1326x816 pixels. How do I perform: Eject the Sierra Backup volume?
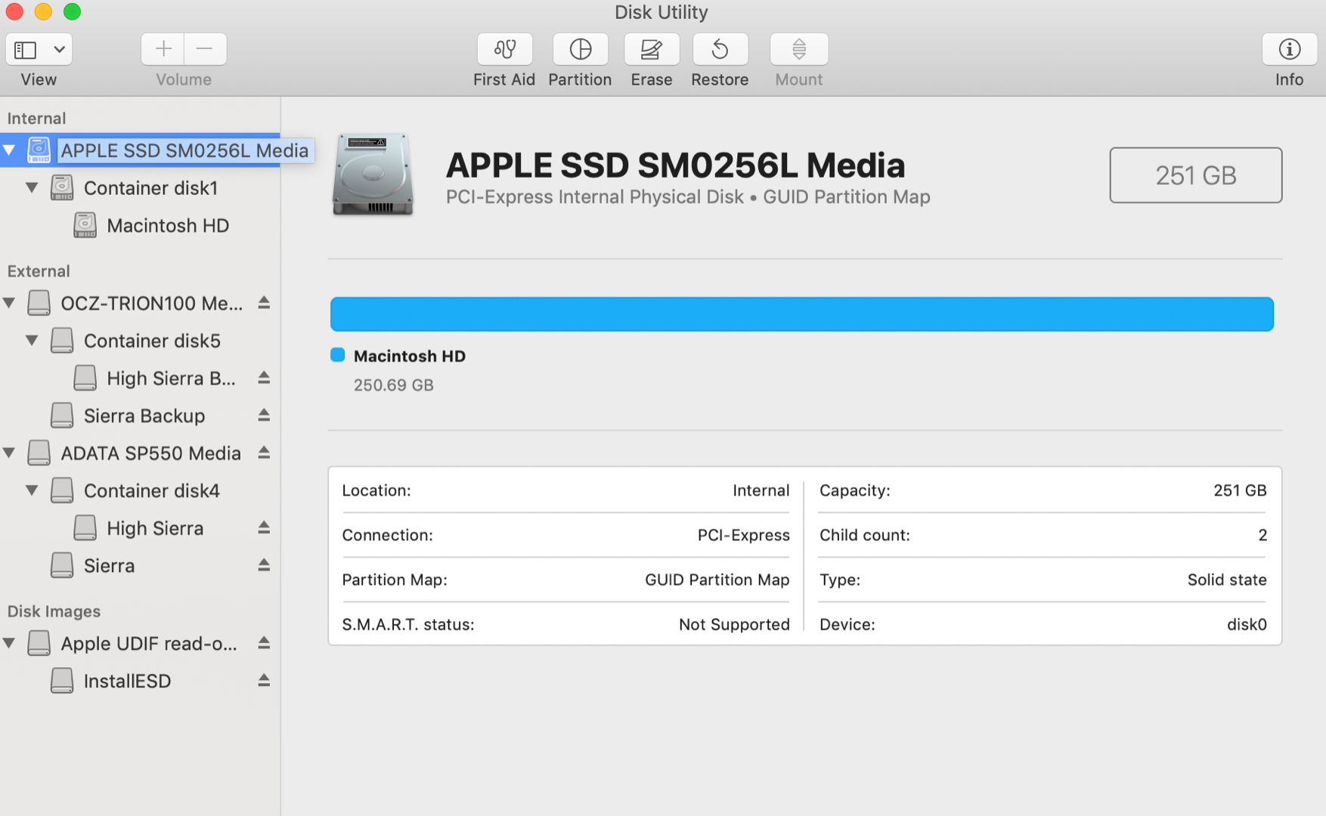[264, 416]
